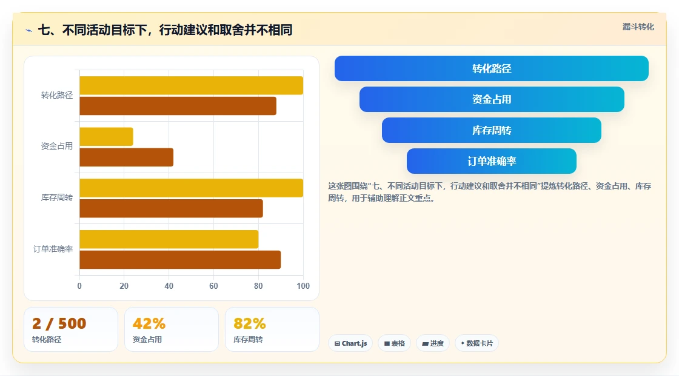This screenshot has height=376, width=679.
Task: Click the 80 tick on the x-axis
Action: pyautogui.click(x=258, y=286)
